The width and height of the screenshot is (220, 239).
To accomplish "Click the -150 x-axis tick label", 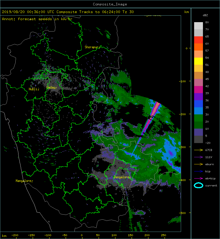I will tap(31, 235).
